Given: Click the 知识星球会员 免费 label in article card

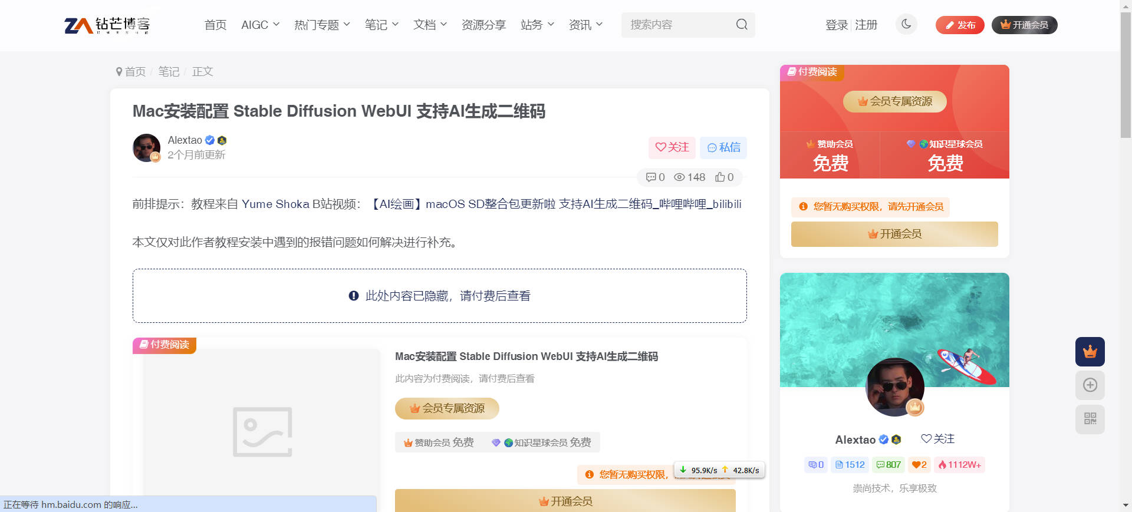Looking at the screenshot, I should [541, 442].
